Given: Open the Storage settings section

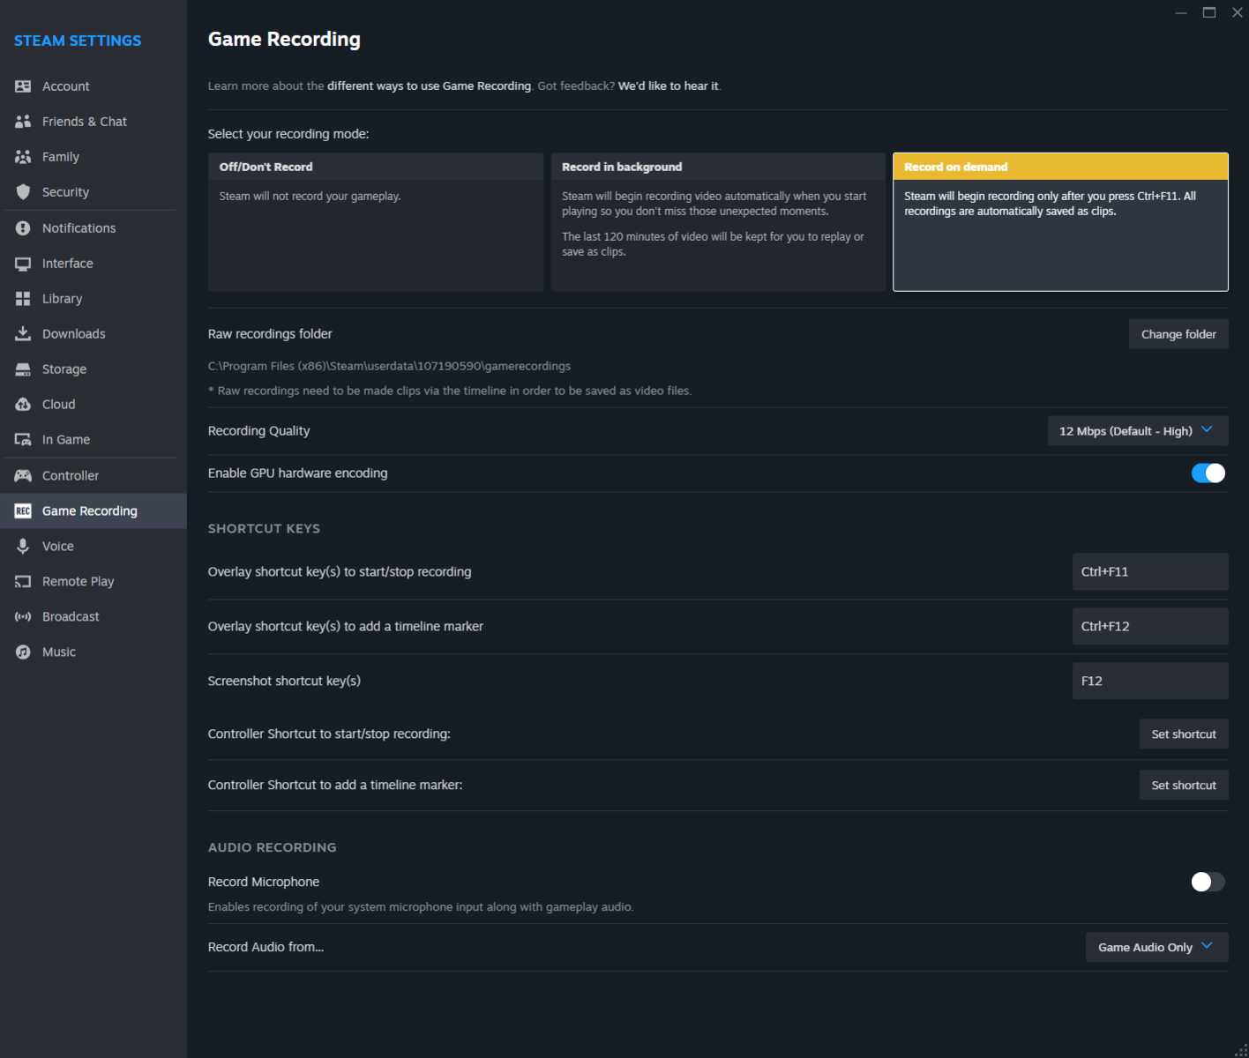Looking at the screenshot, I should (64, 369).
